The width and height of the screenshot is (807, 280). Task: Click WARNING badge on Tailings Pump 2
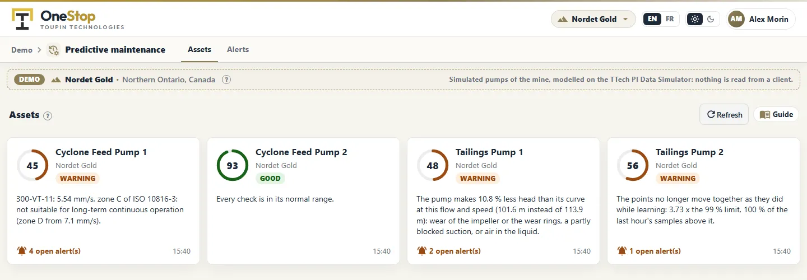(x=678, y=179)
